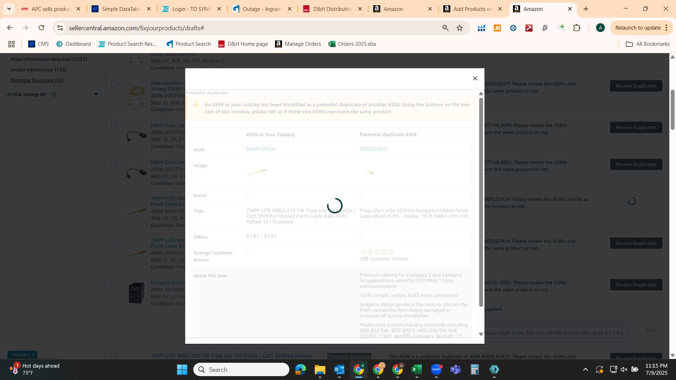This screenshot has width=676, height=380.
Task: Open Zoom from taskbar
Action: pyautogui.click(x=436, y=370)
